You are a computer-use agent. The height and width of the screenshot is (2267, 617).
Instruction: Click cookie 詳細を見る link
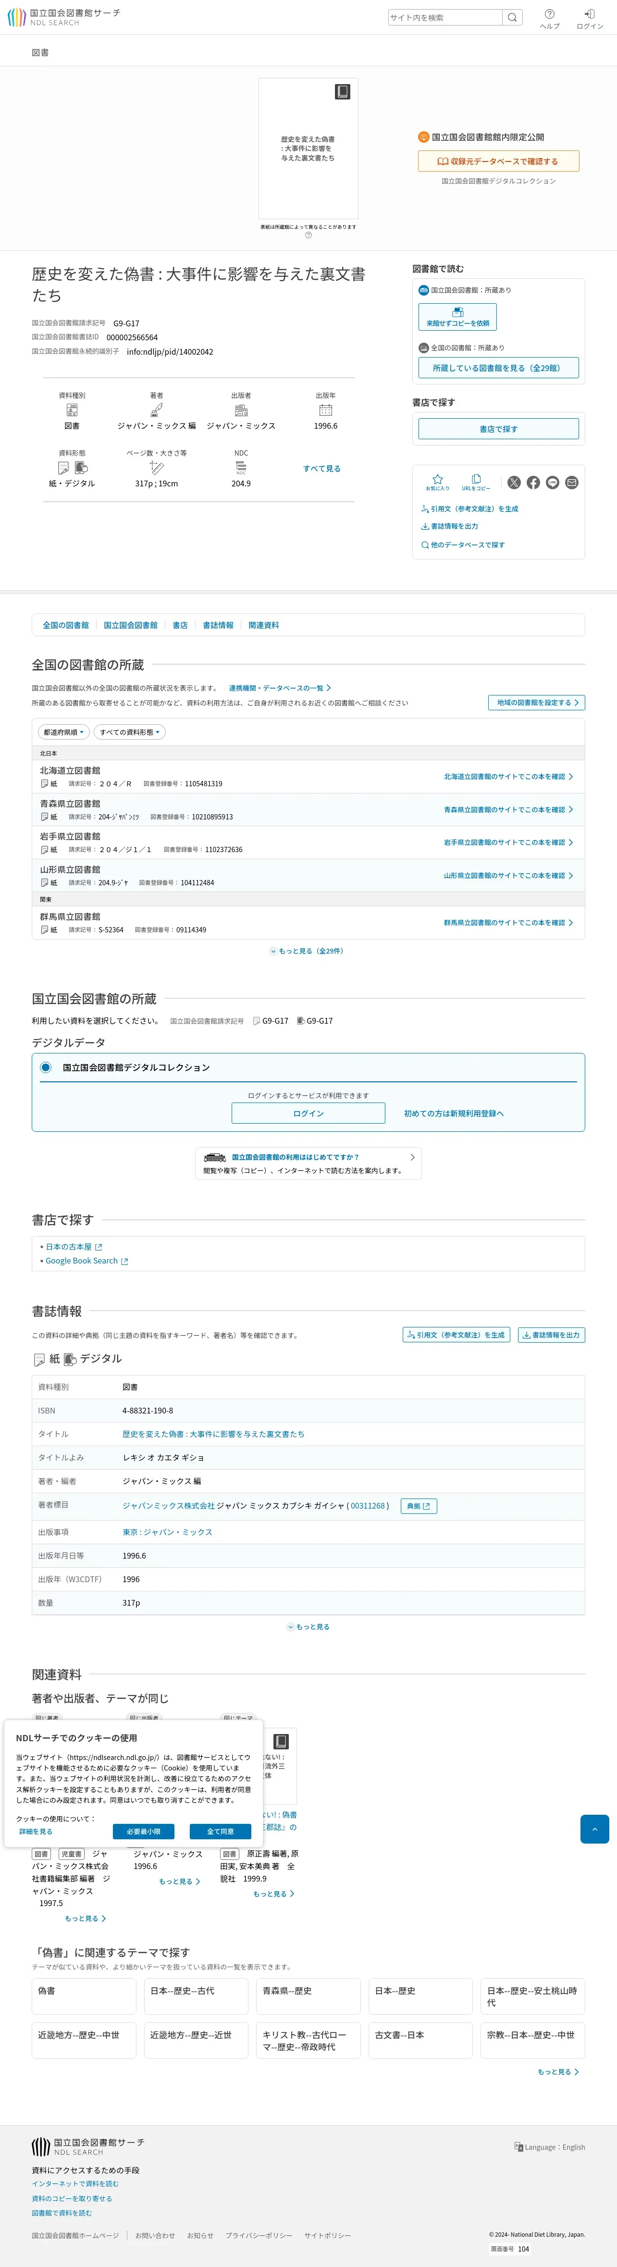click(x=36, y=1832)
